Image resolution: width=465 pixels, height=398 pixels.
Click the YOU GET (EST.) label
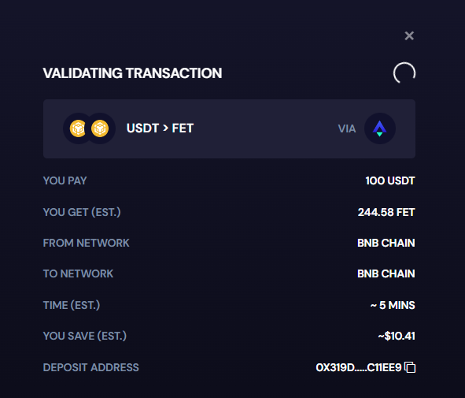click(x=82, y=212)
